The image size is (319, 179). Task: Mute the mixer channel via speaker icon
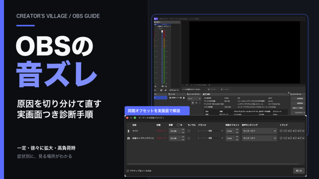click(163, 86)
